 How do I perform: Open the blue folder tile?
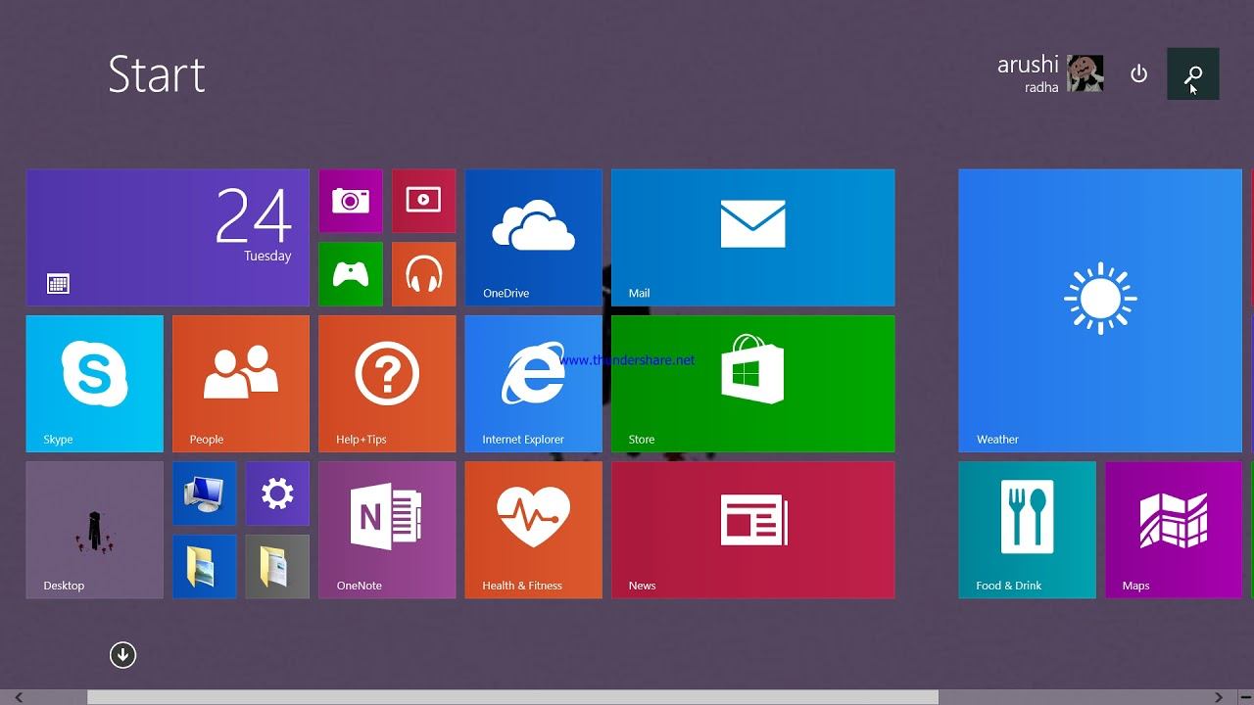[205, 567]
